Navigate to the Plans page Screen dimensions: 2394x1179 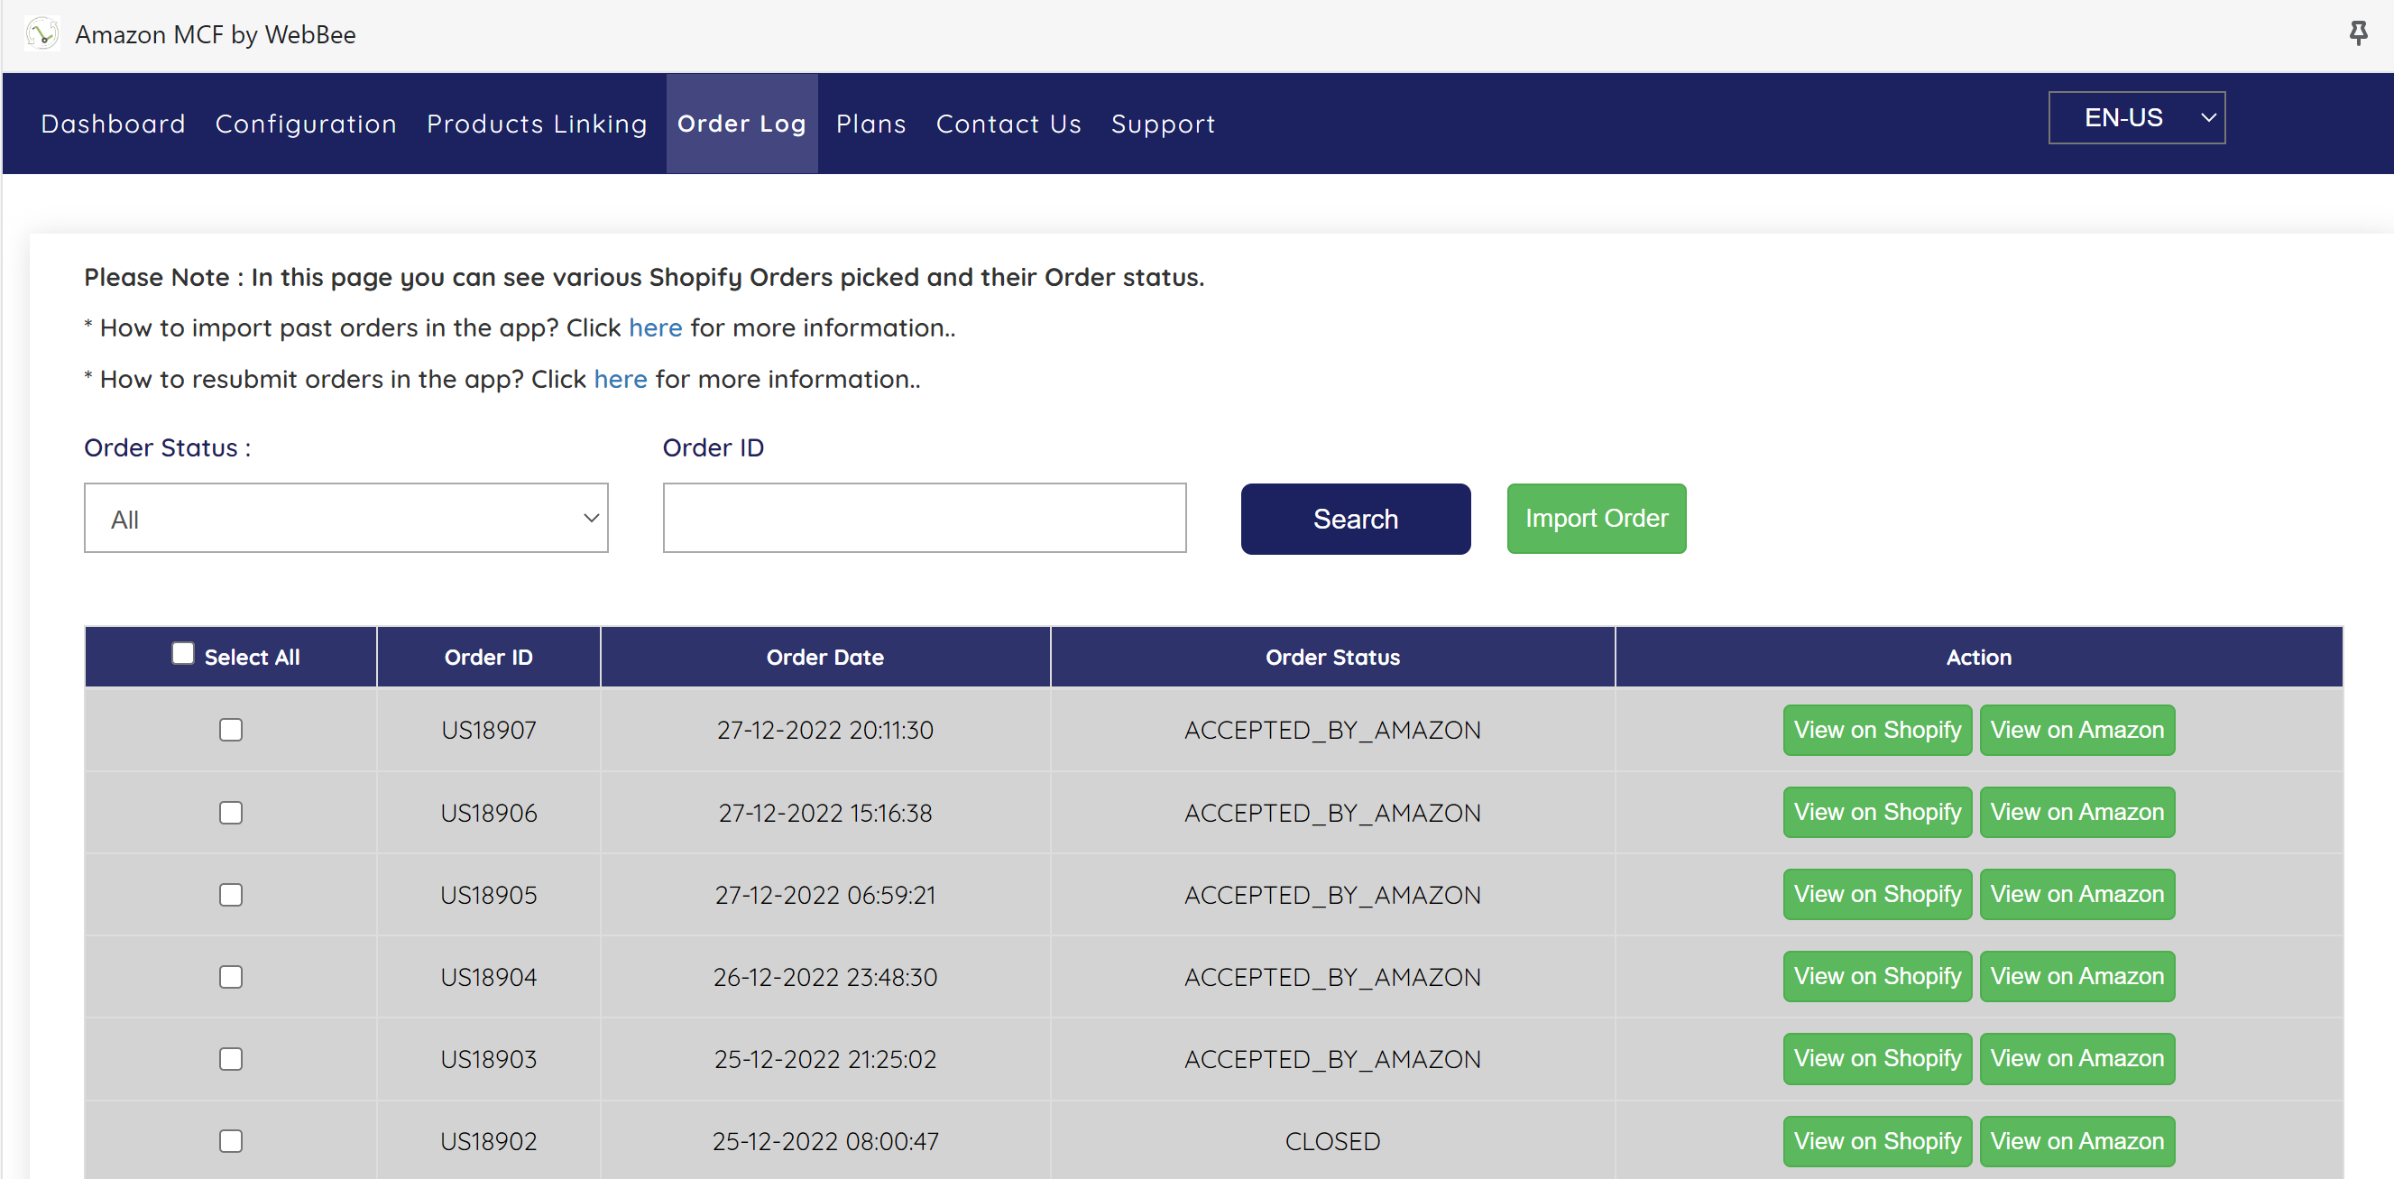tap(870, 124)
